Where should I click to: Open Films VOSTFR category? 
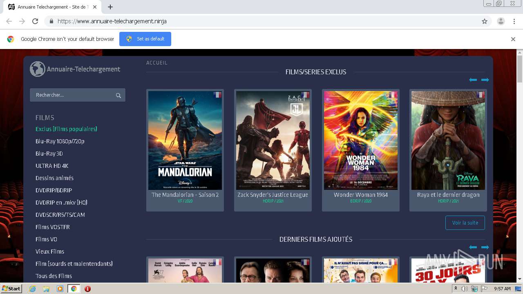click(x=53, y=227)
